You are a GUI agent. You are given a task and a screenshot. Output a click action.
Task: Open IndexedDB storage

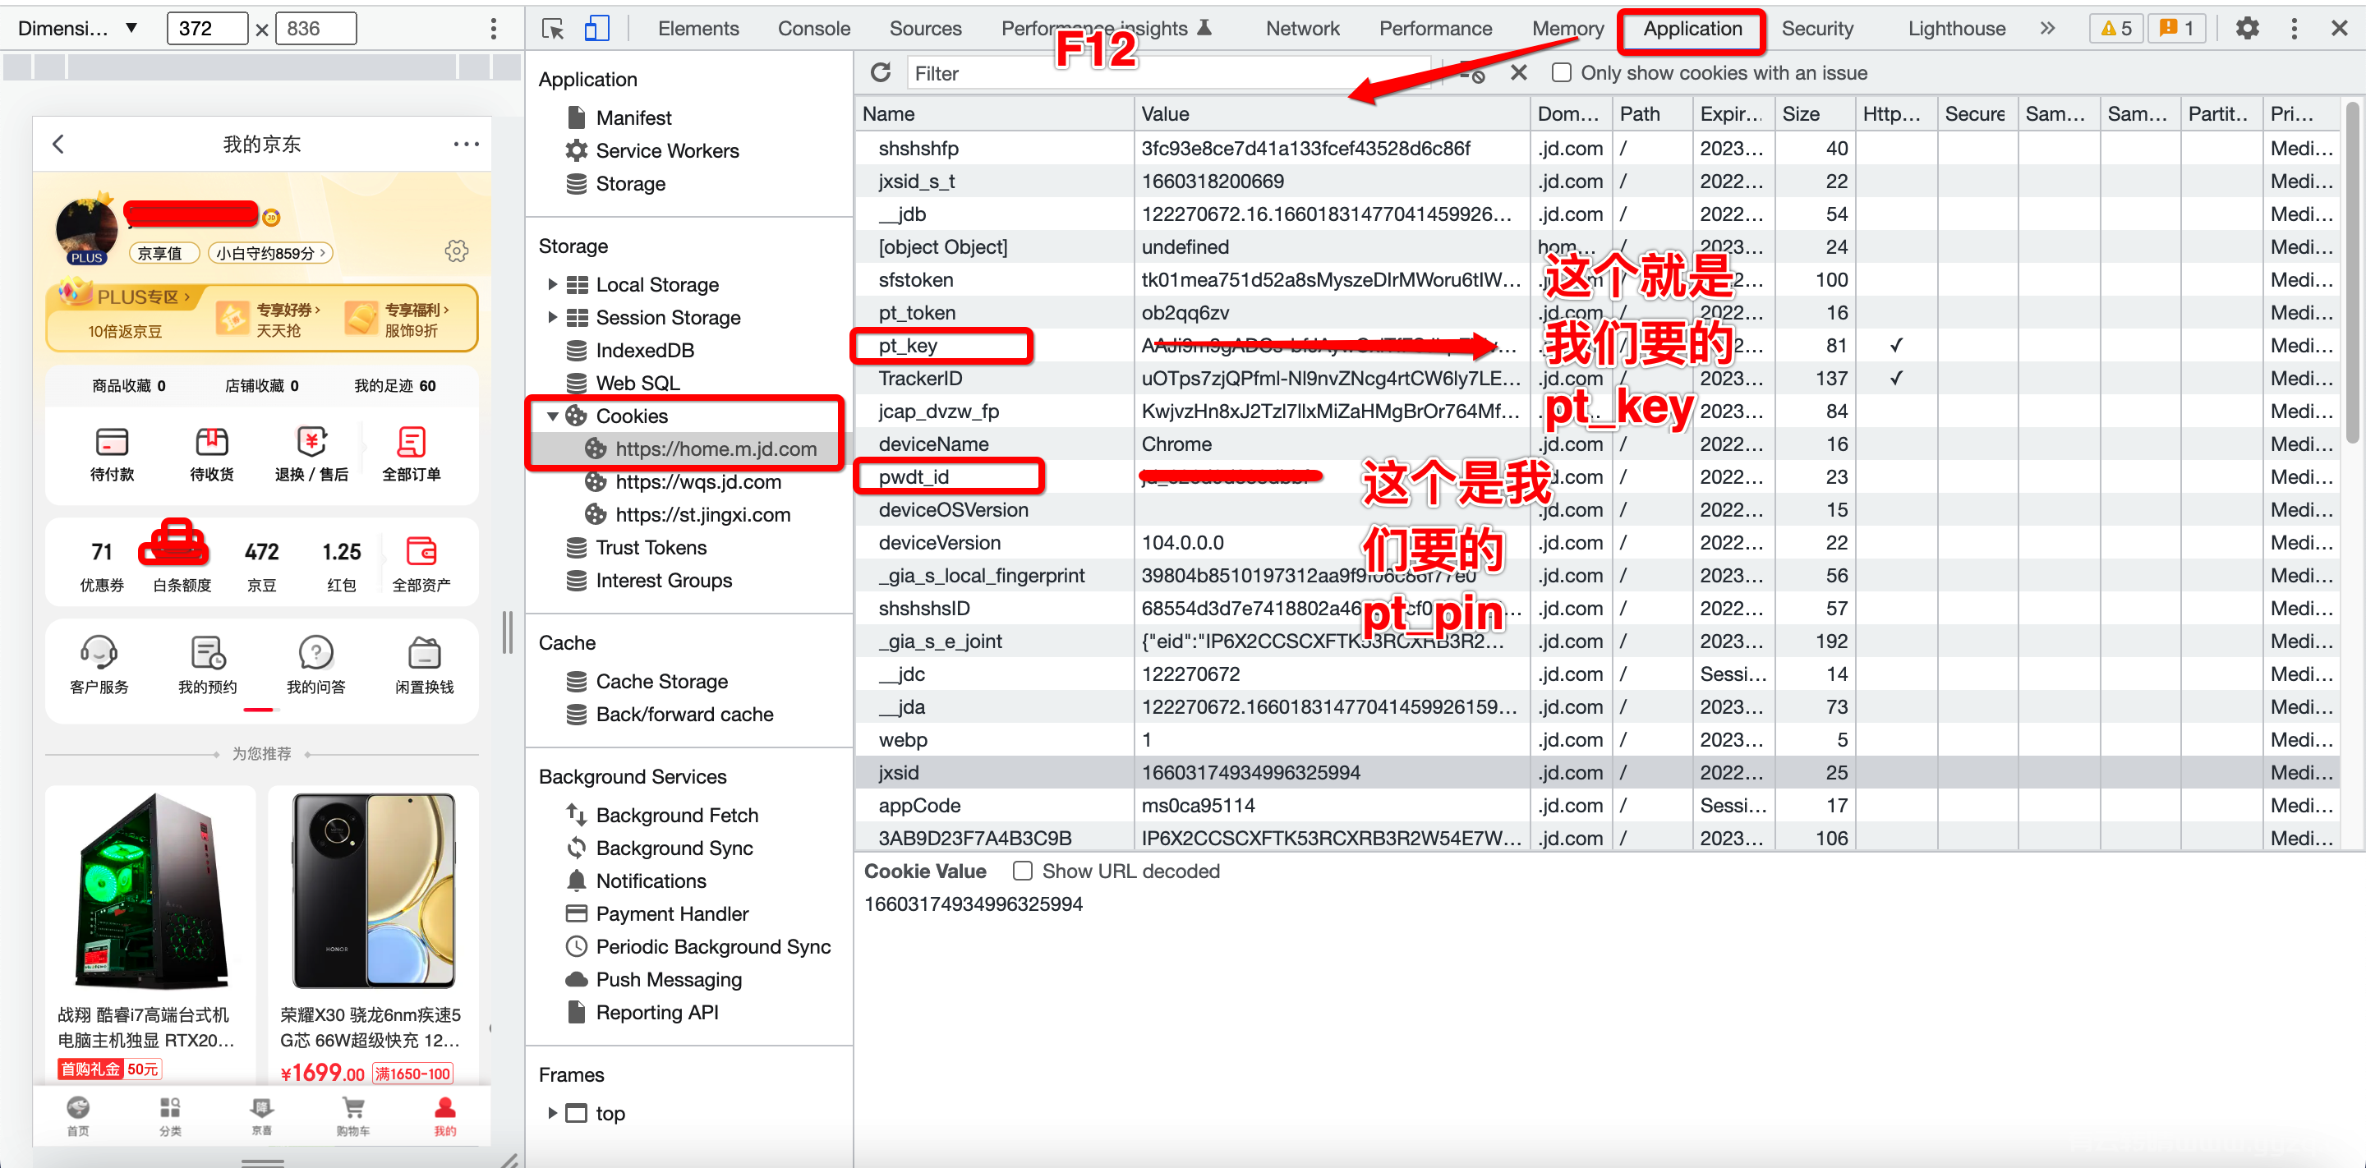click(645, 350)
